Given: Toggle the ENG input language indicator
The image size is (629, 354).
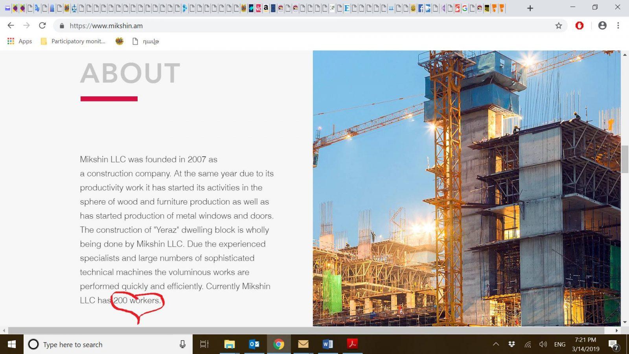Looking at the screenshot, I should [x=559, y=344].
